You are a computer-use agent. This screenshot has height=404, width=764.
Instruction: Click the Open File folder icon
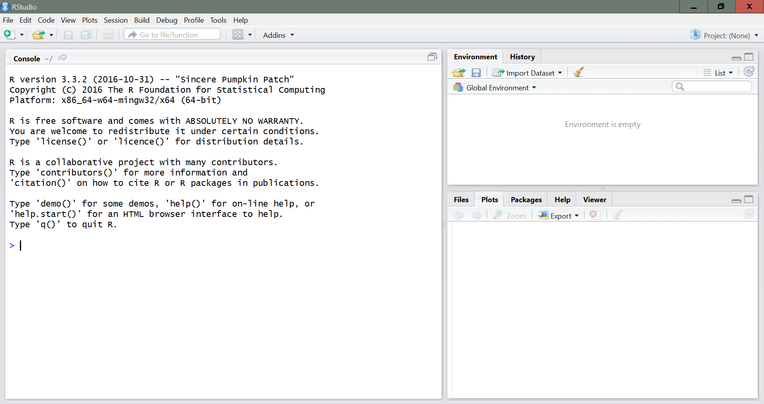tap(39, 35)
